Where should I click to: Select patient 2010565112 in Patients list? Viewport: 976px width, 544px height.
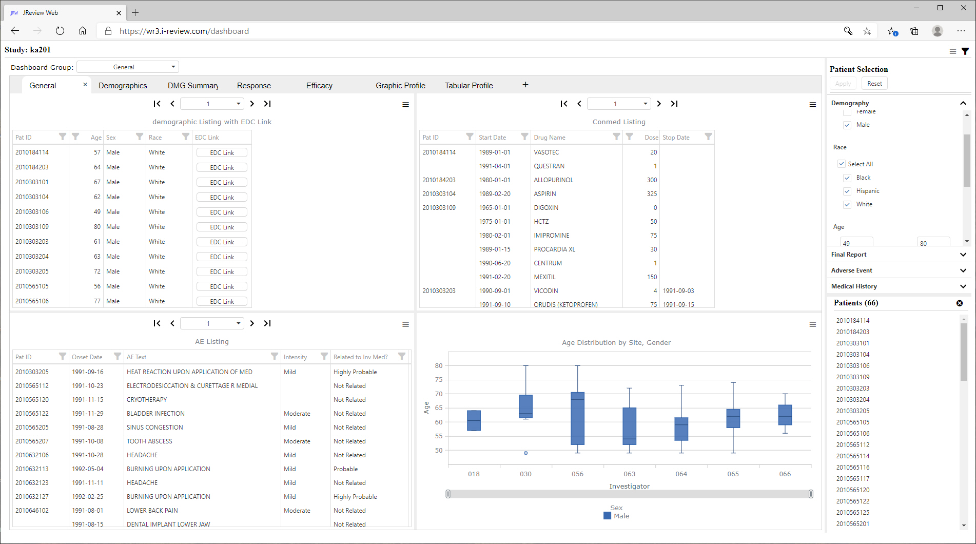click(x=853, y=445)
